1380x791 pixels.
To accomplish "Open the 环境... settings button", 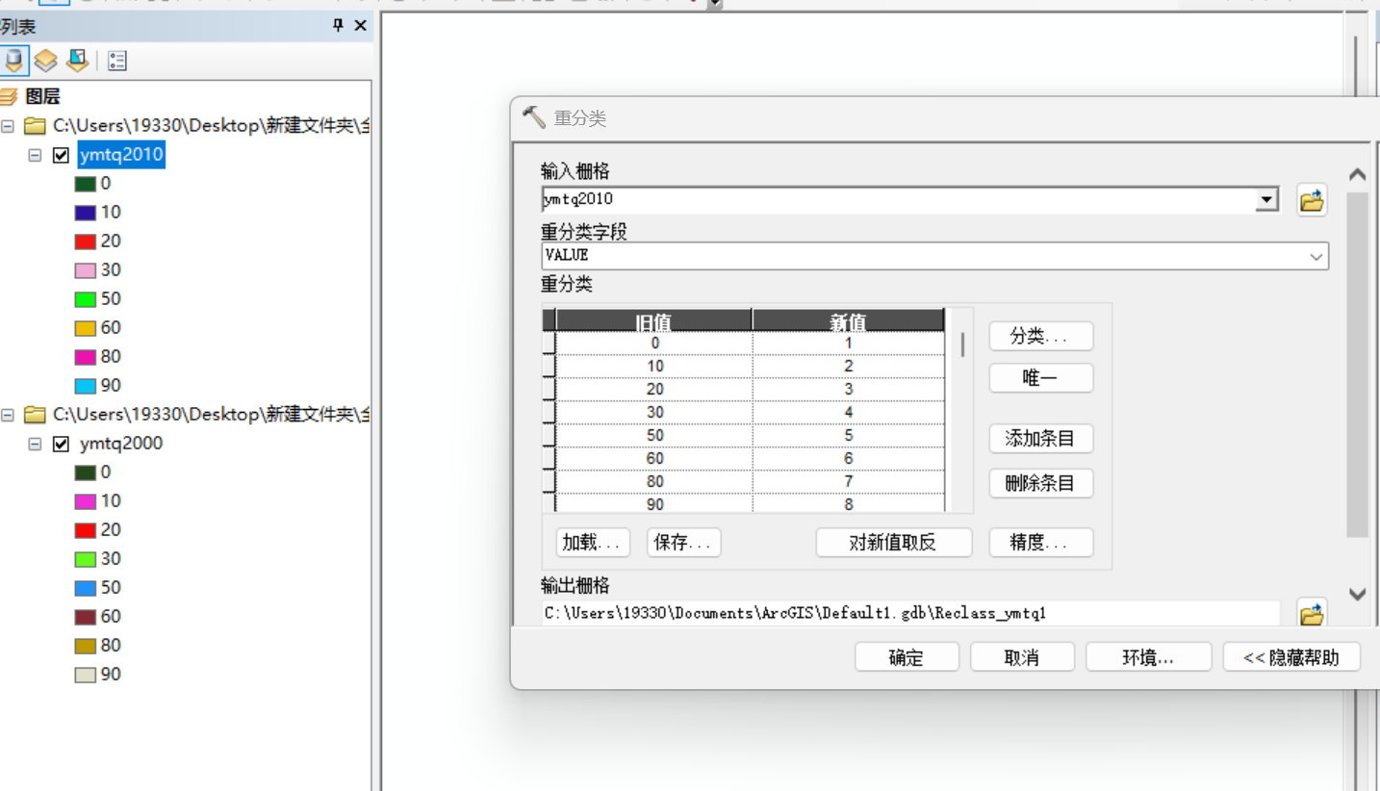I will [x=1148, y=657].
